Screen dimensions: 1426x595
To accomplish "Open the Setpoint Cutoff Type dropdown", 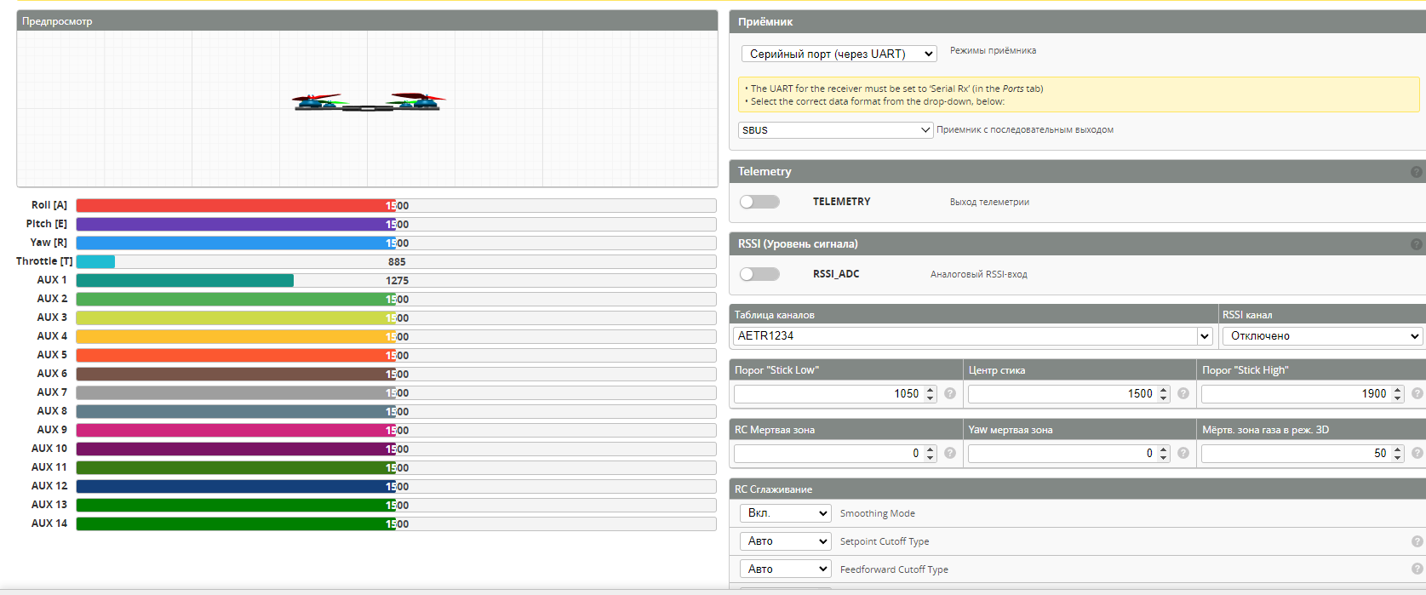I will point(785,541).
